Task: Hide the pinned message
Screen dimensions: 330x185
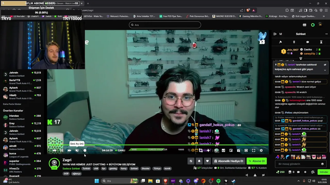Action: click(x=325, y=65)
